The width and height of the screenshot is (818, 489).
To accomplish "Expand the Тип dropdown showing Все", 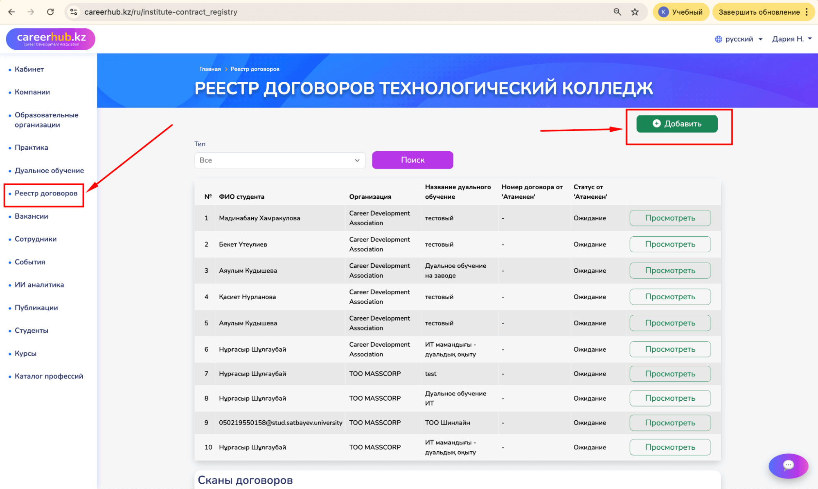I will click(279, 160).
